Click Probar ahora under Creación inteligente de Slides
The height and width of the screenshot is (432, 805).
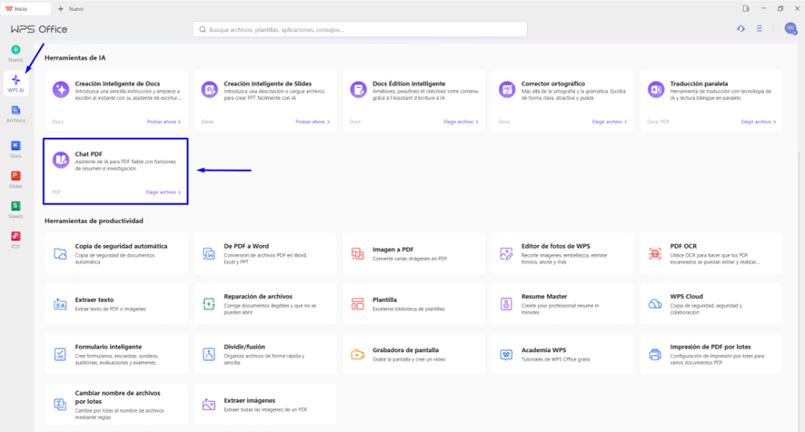coord(313,122)
